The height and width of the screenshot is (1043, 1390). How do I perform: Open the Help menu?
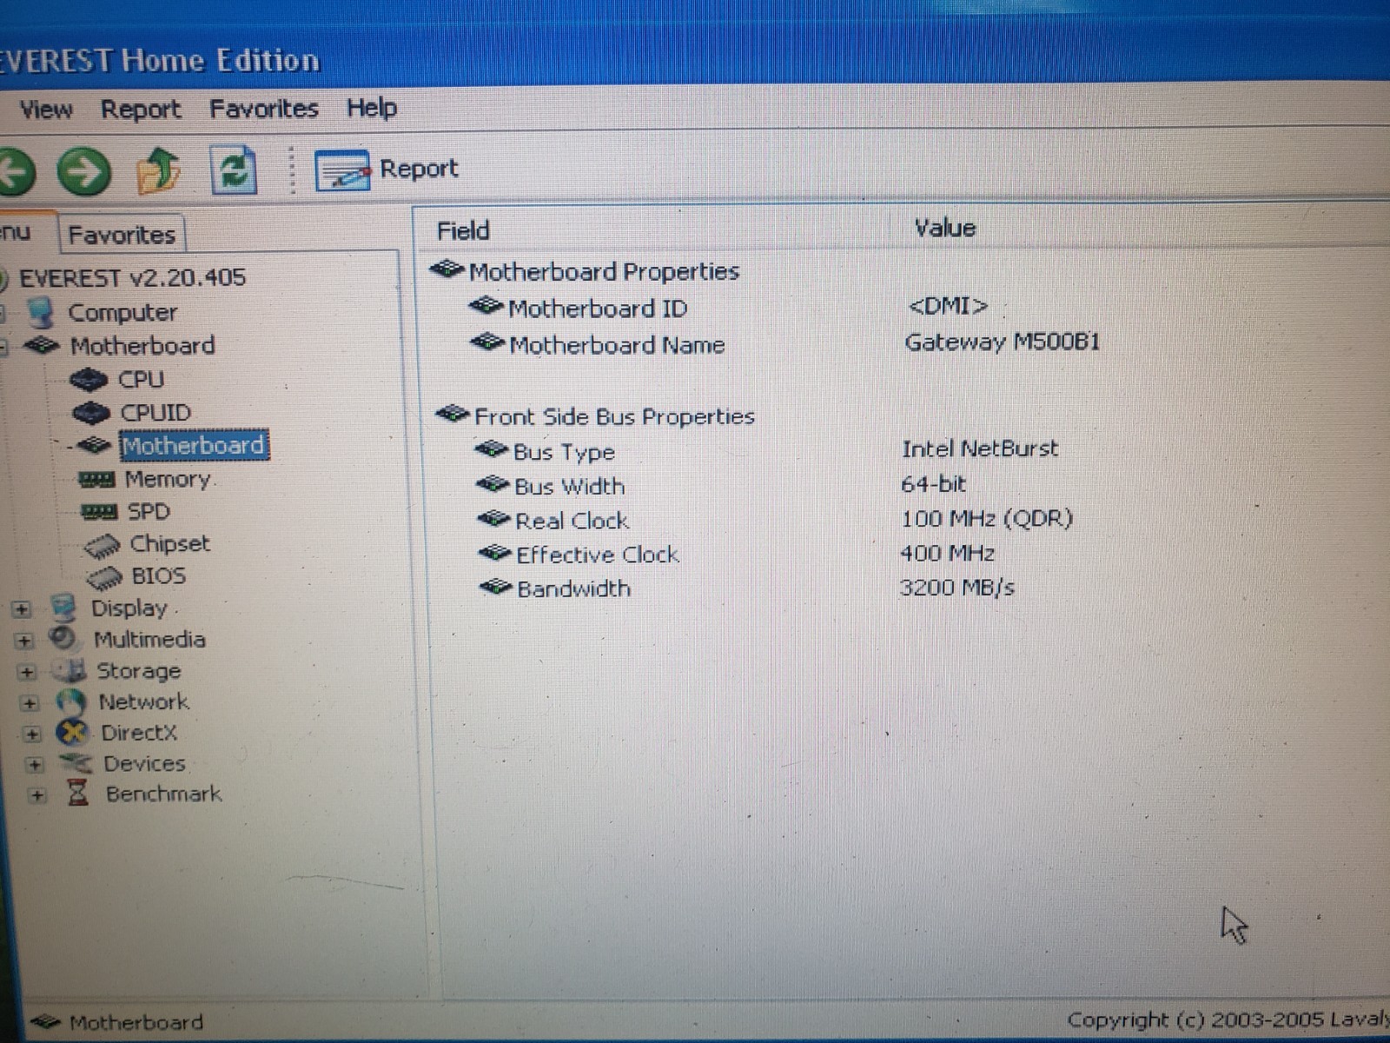[x=372, y=108]
